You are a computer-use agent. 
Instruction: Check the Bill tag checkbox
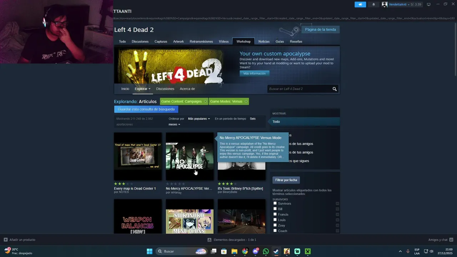(x=275, y=208)
